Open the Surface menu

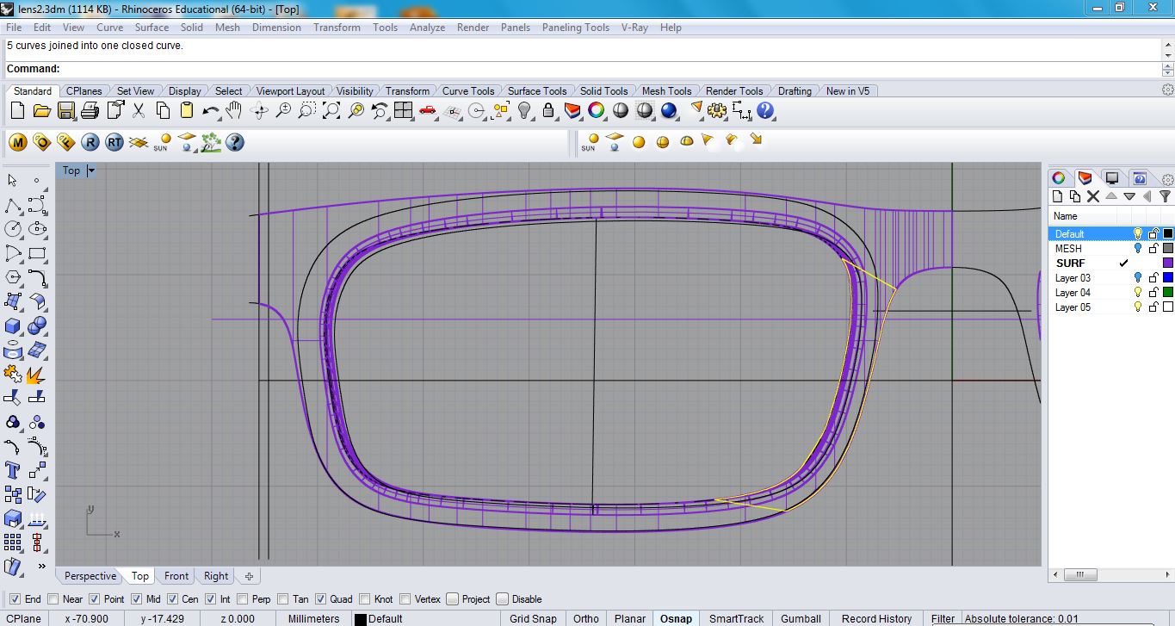152,28
